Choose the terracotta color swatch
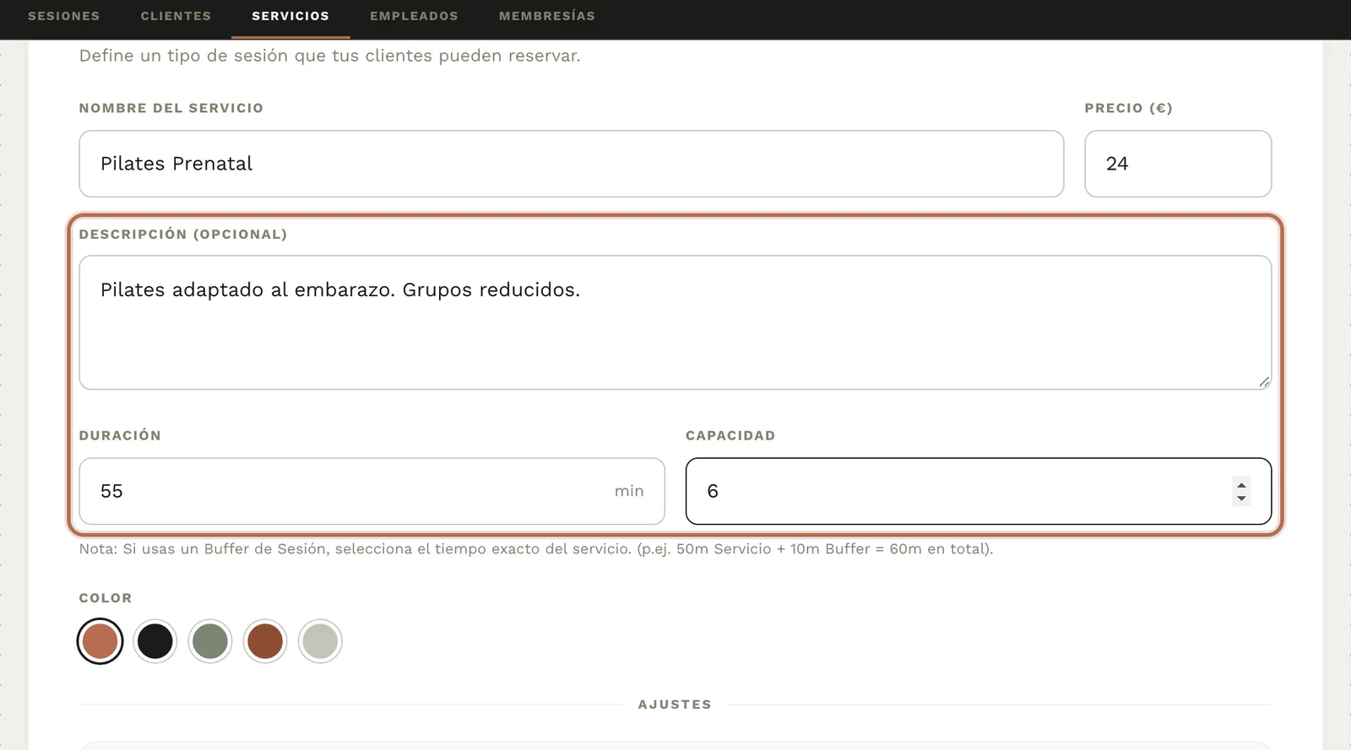Screen dimensions: 1351x750 [100, 641]
